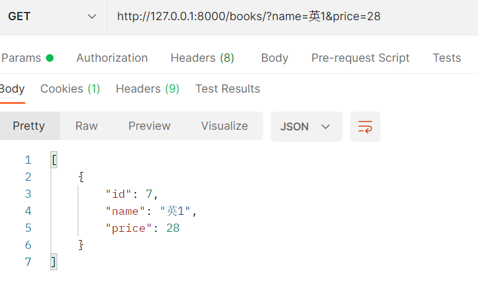Click the wrap lines icon button
Screen dimensions: 478x286
[x=365, y=127]
